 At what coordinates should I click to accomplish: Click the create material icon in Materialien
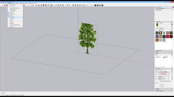pyautogui.click(x=172, y=25)
